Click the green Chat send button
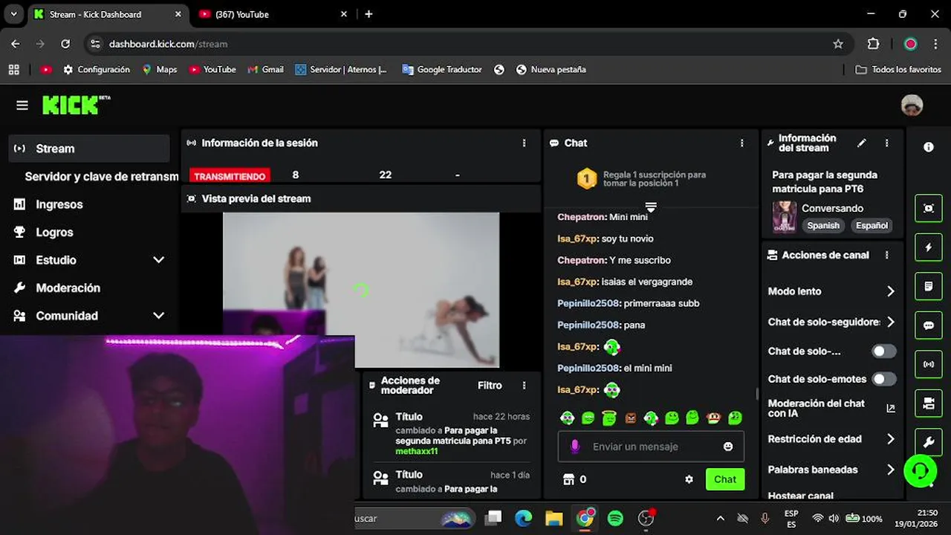 [724, 479]
